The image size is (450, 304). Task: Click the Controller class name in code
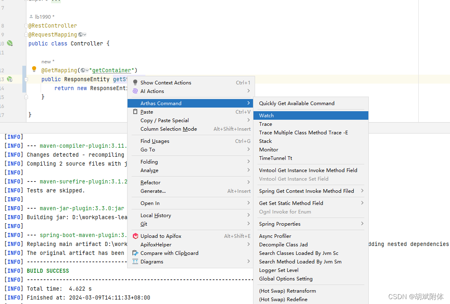87,43
